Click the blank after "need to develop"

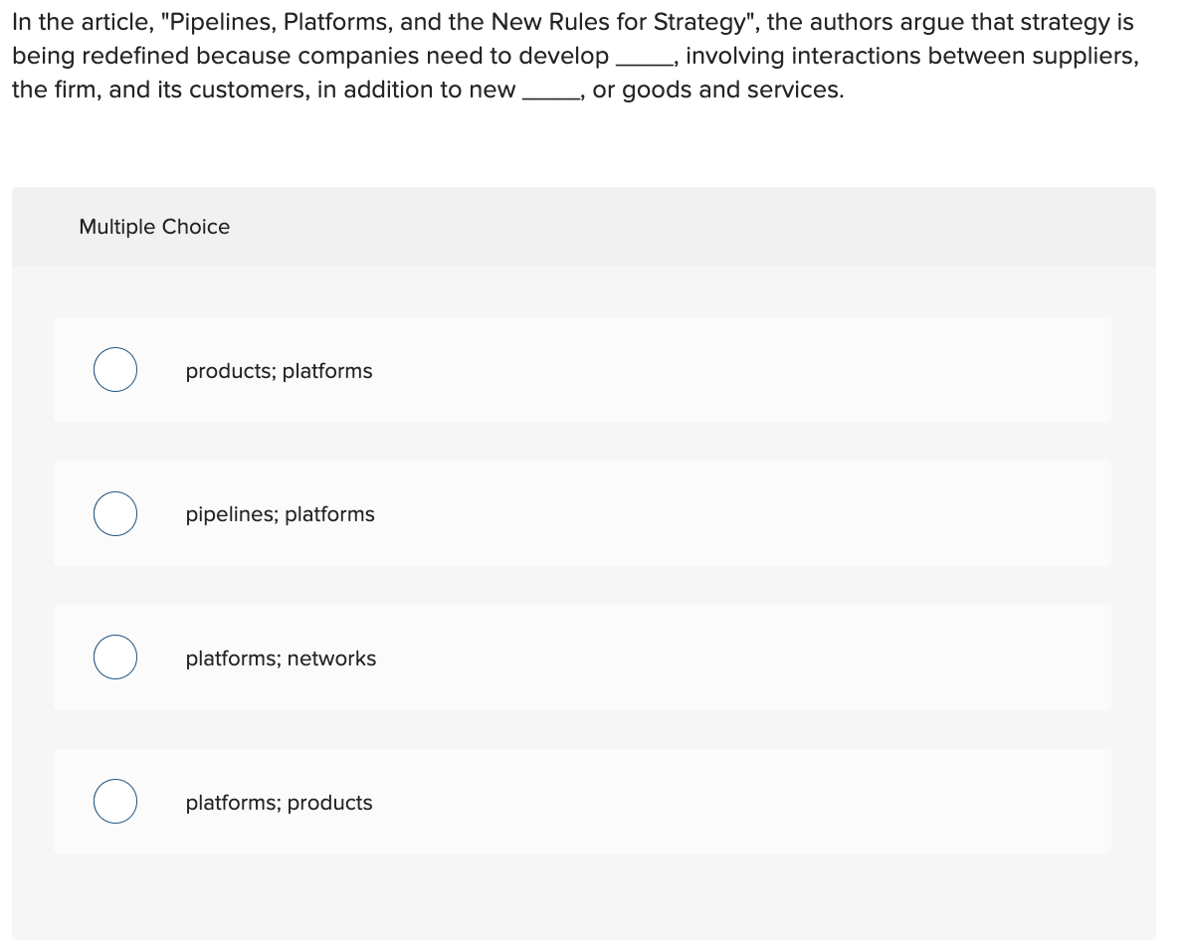pos(643,57)
